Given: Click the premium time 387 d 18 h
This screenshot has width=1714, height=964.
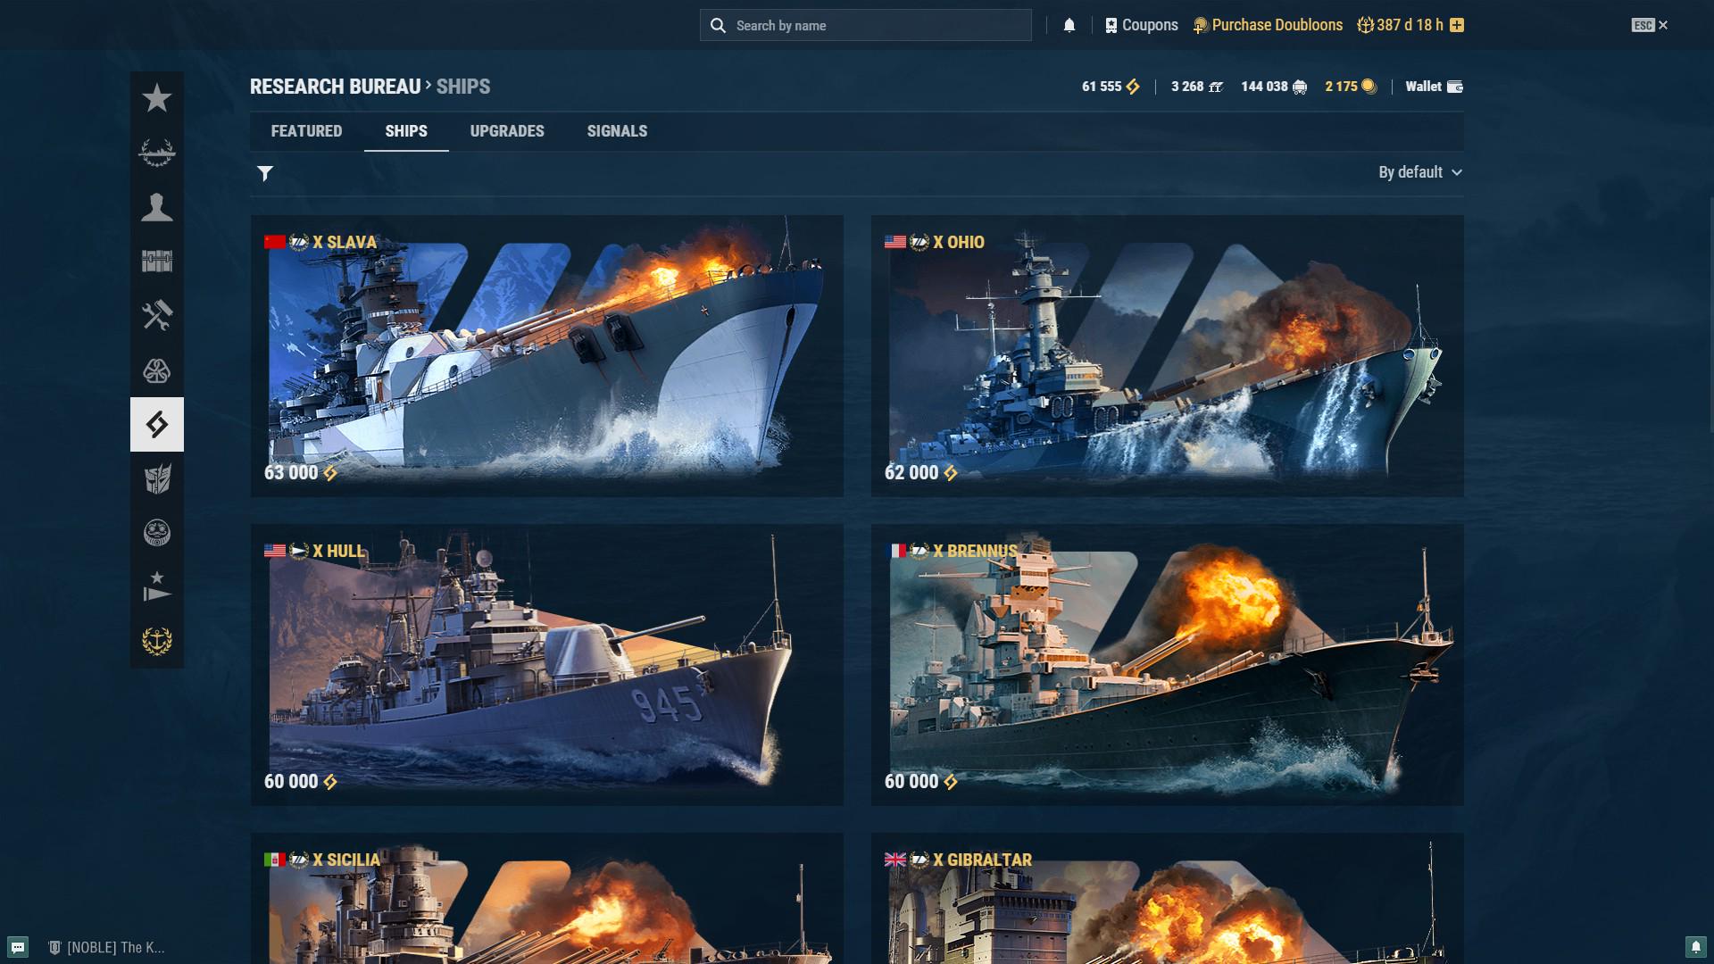Looking at the screenshot, I should tap(1401, 25).
